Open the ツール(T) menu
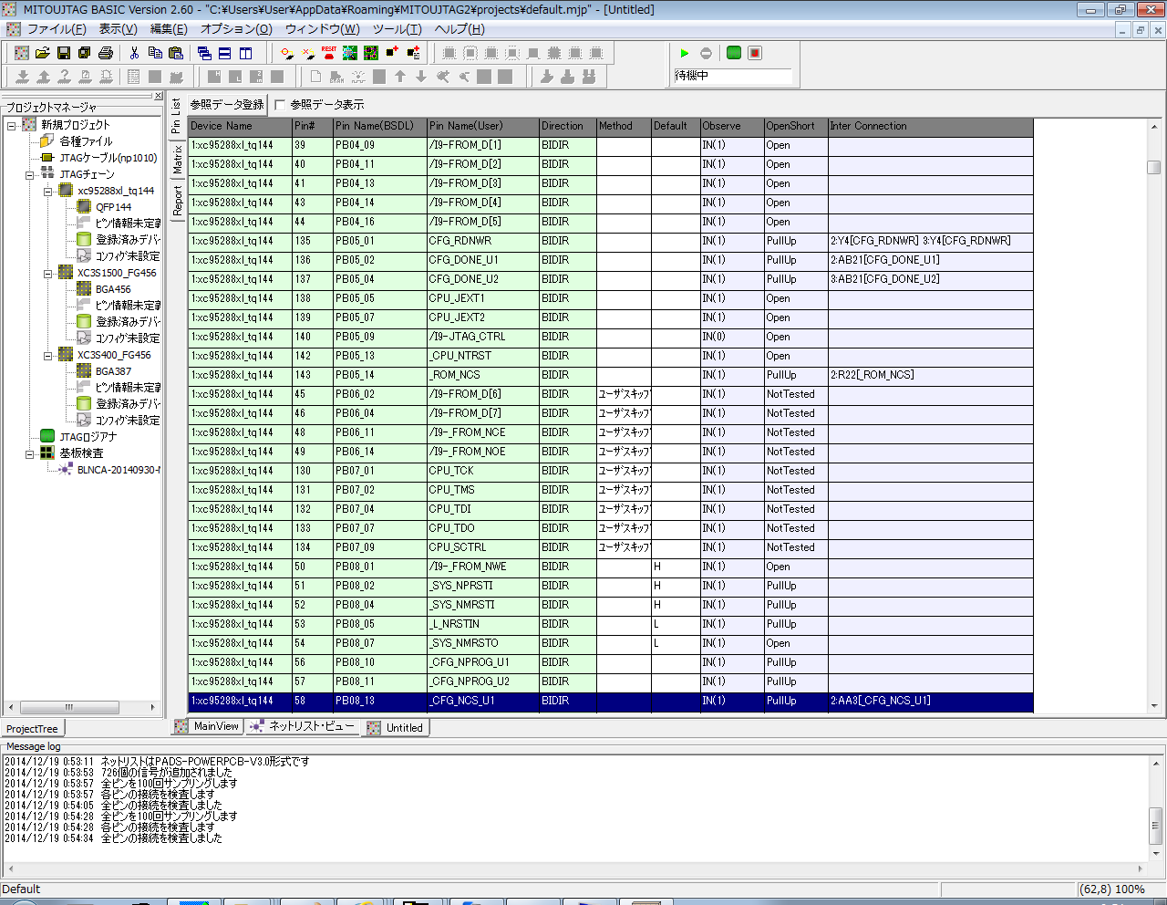 coord(397,29)
